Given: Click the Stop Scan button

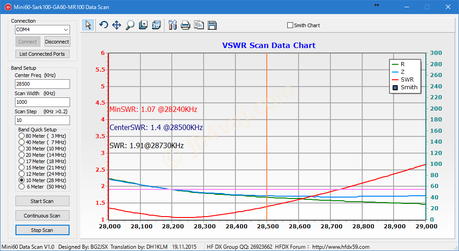Looking at the screenshot, I should coord(42,230).
